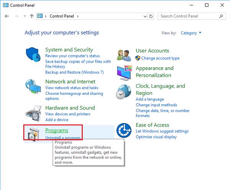Open Choose homegroup and sharing options
Viewport: 230px width, 190px height.
[74, 96]
